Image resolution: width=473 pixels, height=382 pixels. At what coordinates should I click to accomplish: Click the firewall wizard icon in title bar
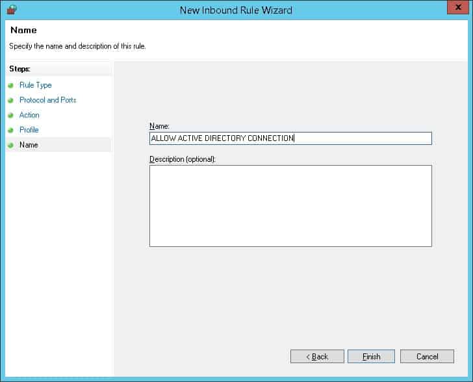coord(10,10)
